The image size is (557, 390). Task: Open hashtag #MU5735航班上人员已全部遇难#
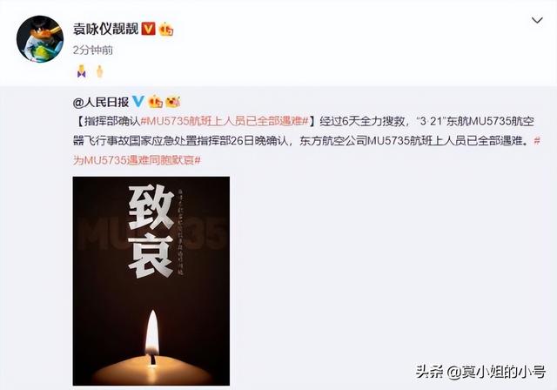pyautogui.click(x=225, y=121)
